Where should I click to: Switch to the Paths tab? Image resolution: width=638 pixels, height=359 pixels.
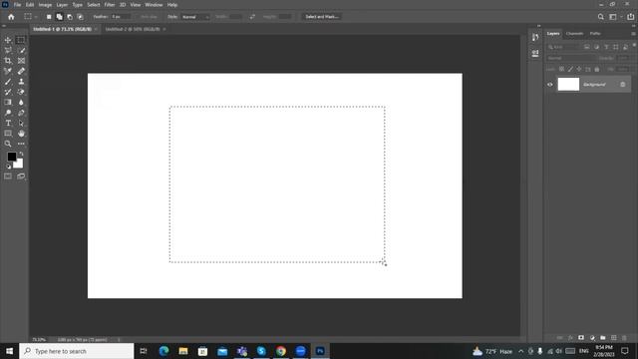pos(595,33)
